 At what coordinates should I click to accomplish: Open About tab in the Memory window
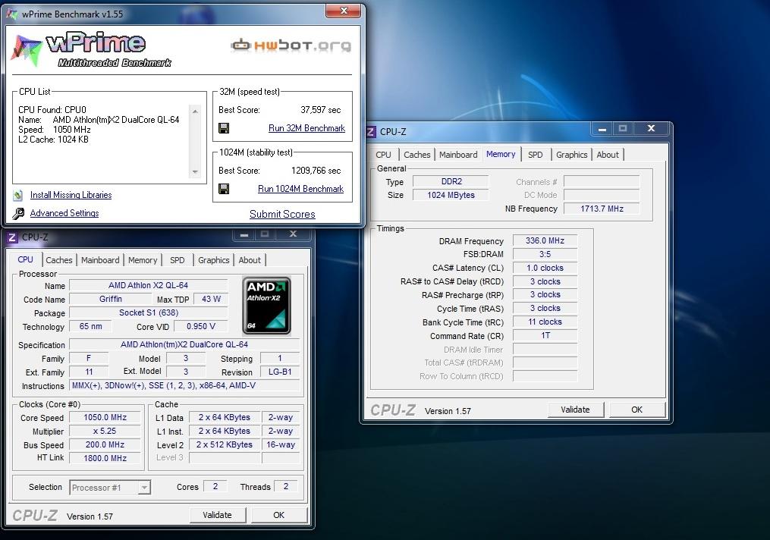pos(608,155)
